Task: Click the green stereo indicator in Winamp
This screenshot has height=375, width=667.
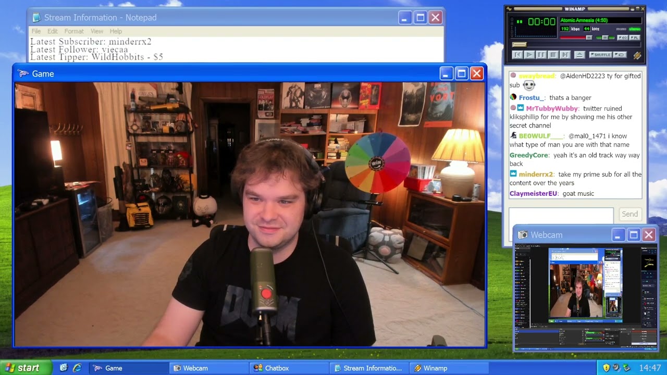Action: (x=635, y=29)
